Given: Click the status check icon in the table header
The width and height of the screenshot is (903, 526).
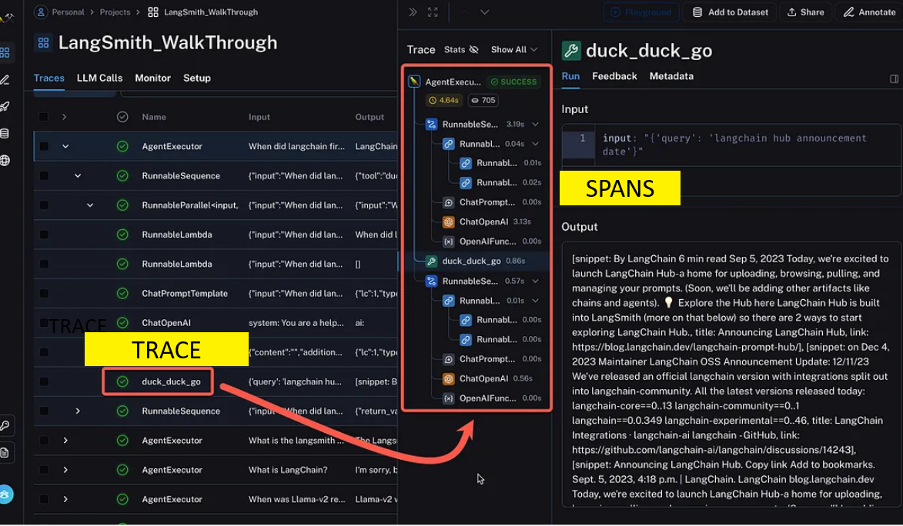Looking at the screenshot, I should click(122, 117).
